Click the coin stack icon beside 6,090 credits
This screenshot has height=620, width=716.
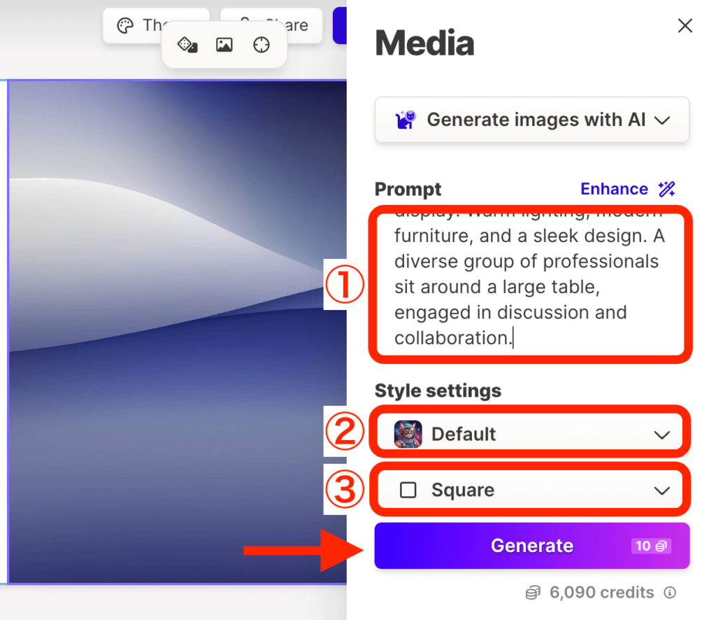[533, 593]
